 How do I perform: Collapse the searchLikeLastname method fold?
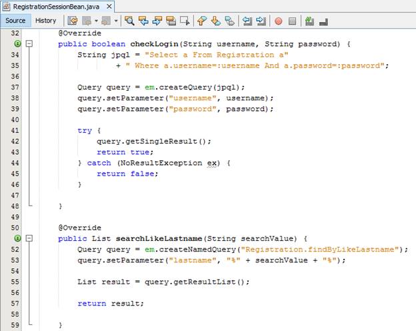click(29, 238)
